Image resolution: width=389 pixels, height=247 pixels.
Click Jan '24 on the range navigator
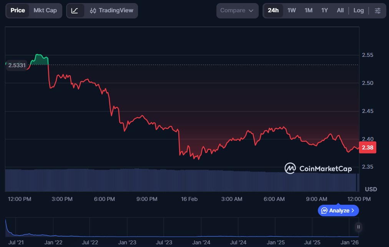point(201,242)
